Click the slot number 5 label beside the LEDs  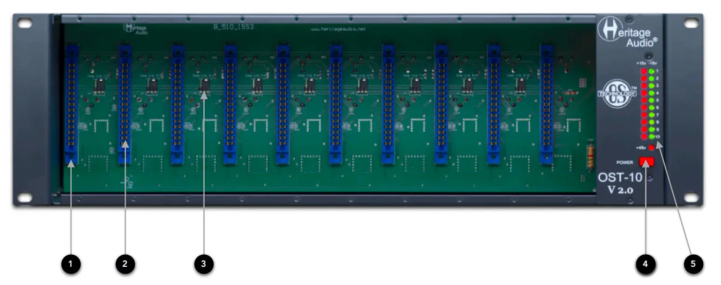657,100
